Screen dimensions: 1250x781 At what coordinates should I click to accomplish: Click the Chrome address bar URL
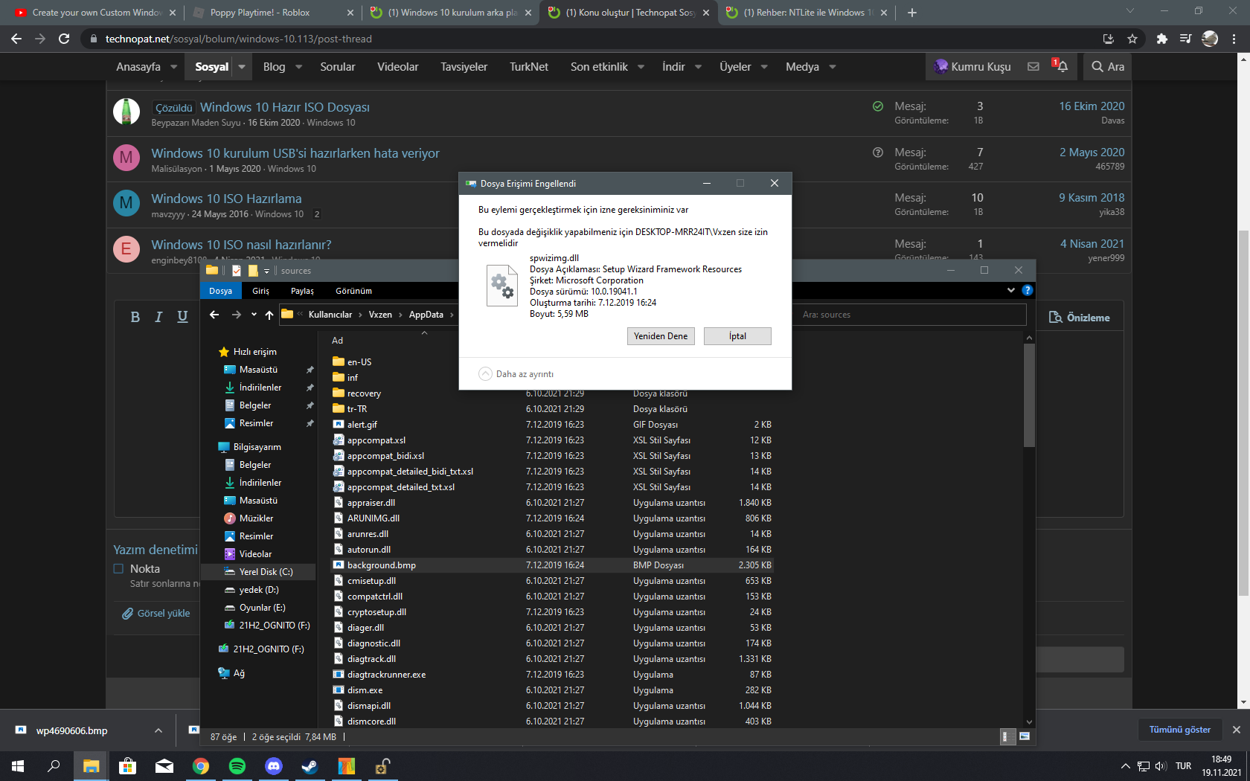239,39
